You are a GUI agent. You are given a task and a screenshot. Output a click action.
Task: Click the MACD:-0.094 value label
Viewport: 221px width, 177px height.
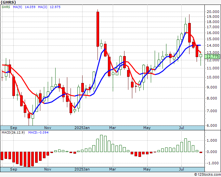coord(38,133)
